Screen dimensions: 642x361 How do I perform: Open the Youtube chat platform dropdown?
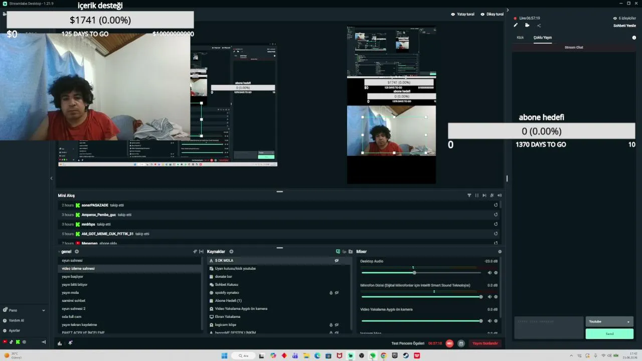pos(609,321)
